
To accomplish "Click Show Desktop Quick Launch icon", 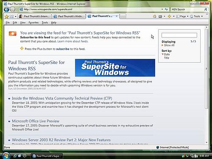I will click(x=20, y=156).
